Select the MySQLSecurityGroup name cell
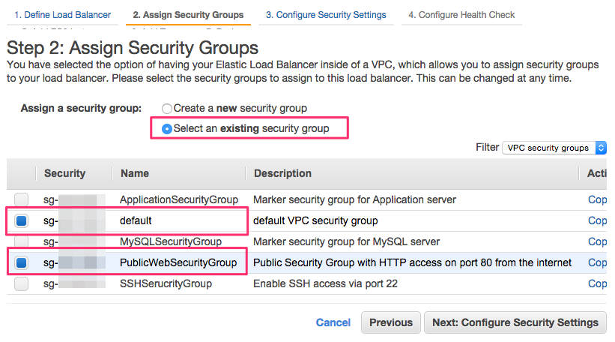 click(170, 241)
